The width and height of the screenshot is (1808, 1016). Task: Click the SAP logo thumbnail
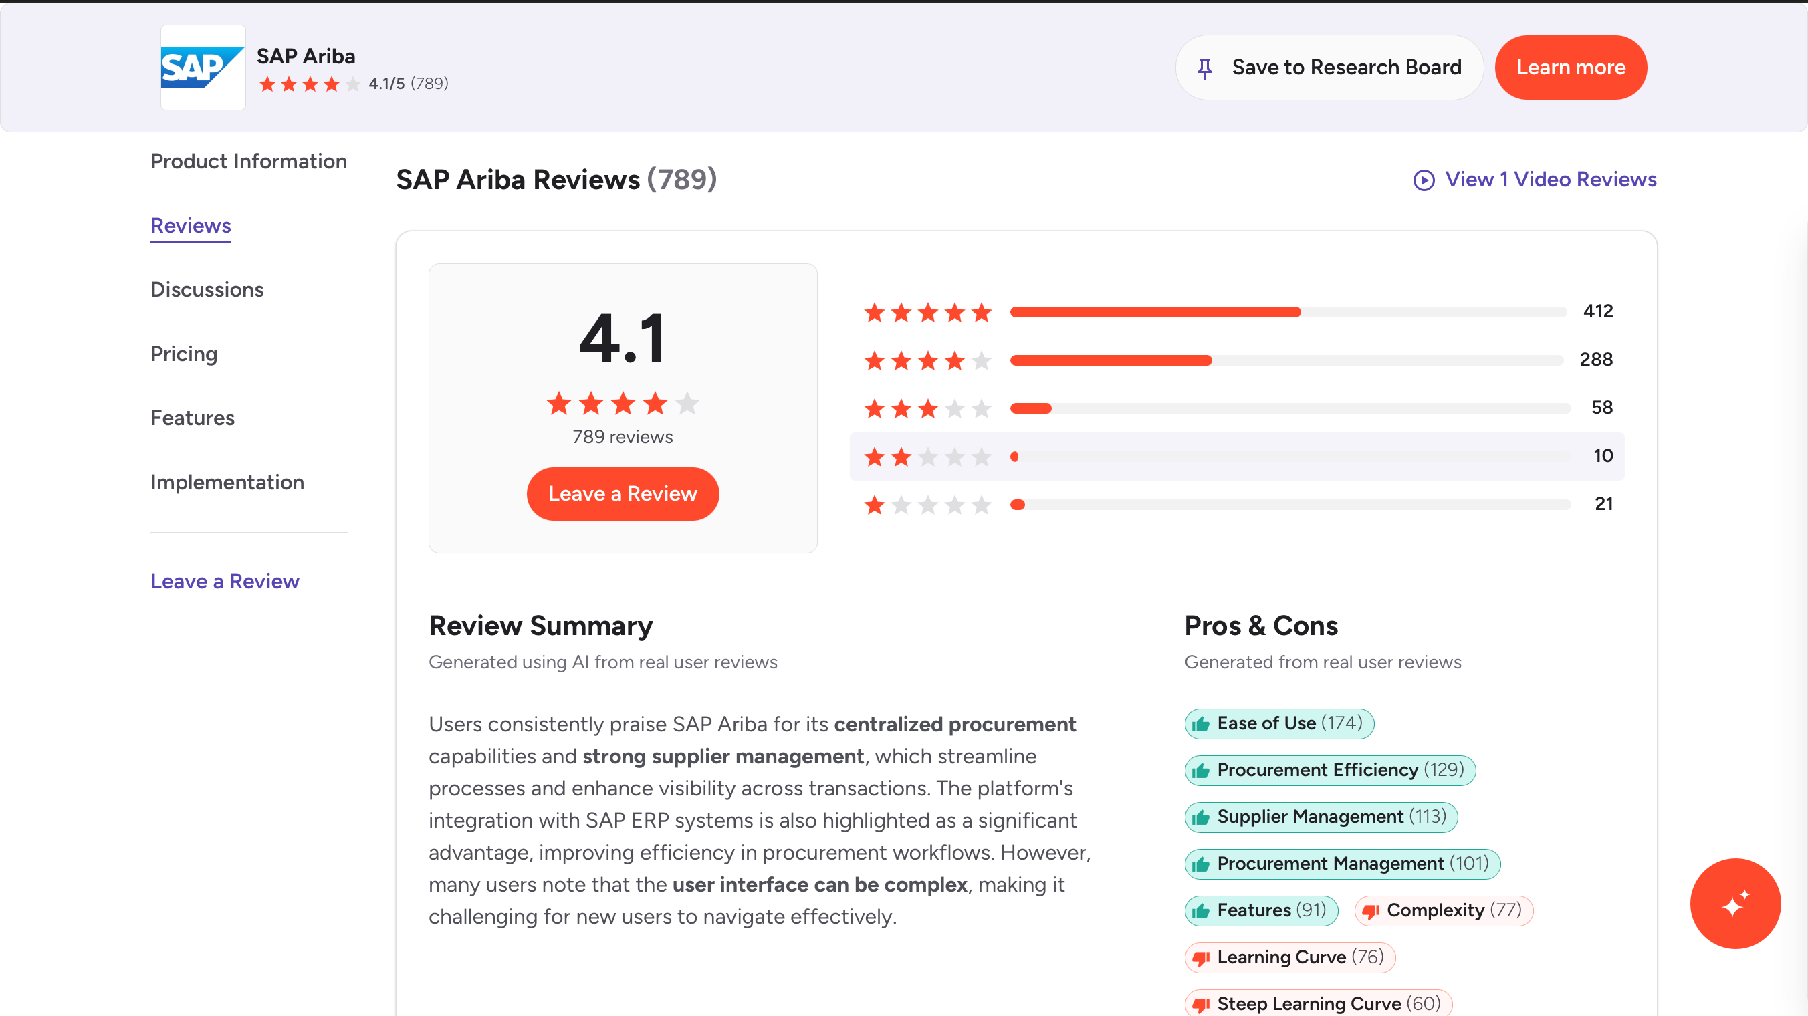click(203, 68)
